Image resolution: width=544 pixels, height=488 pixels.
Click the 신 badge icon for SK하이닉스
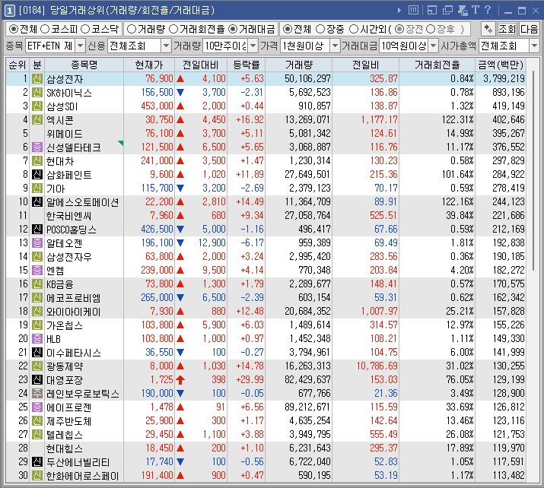[x=37, y=92]
